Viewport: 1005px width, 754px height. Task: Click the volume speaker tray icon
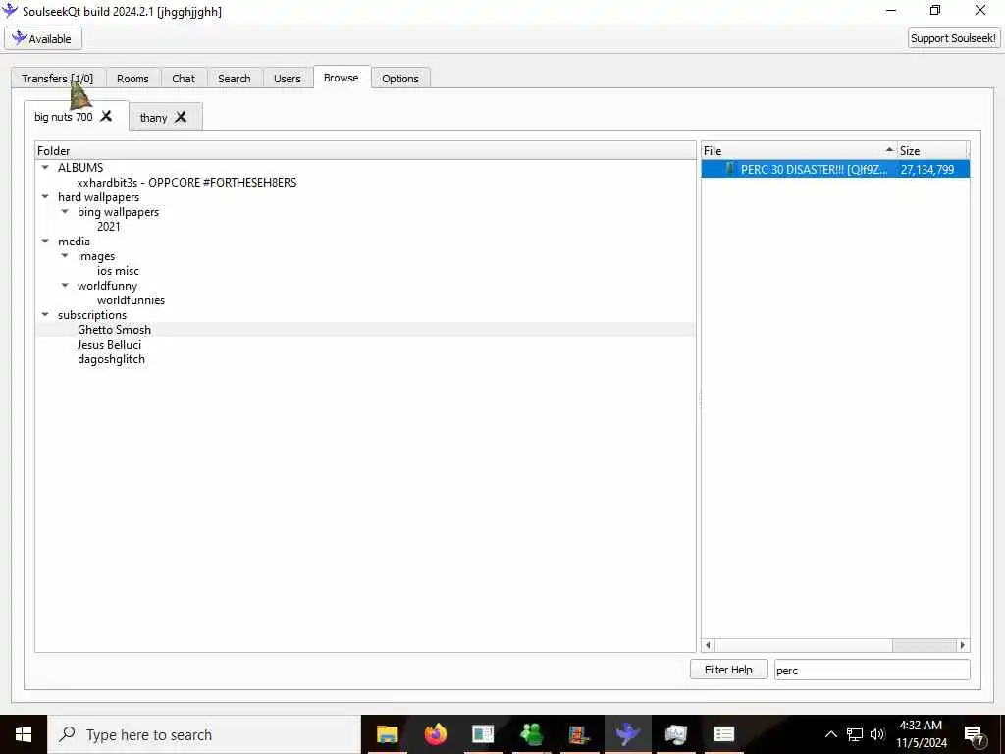[x=877, y=734]
